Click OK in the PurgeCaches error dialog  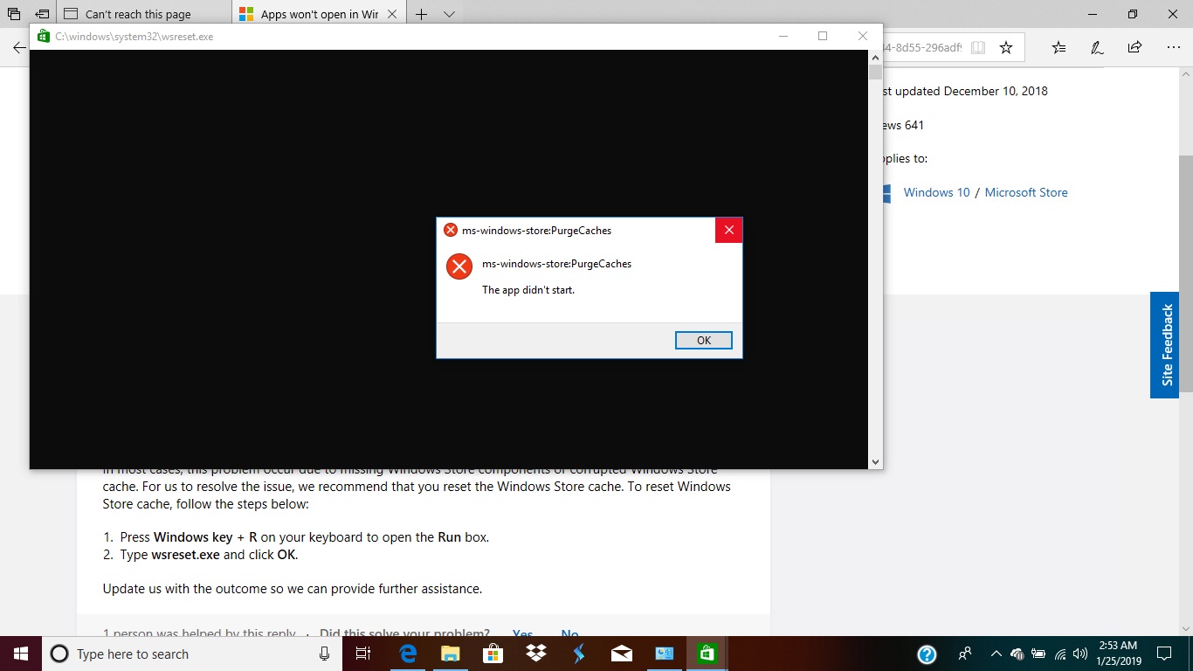pyautogui.click(x=704, y=341)
